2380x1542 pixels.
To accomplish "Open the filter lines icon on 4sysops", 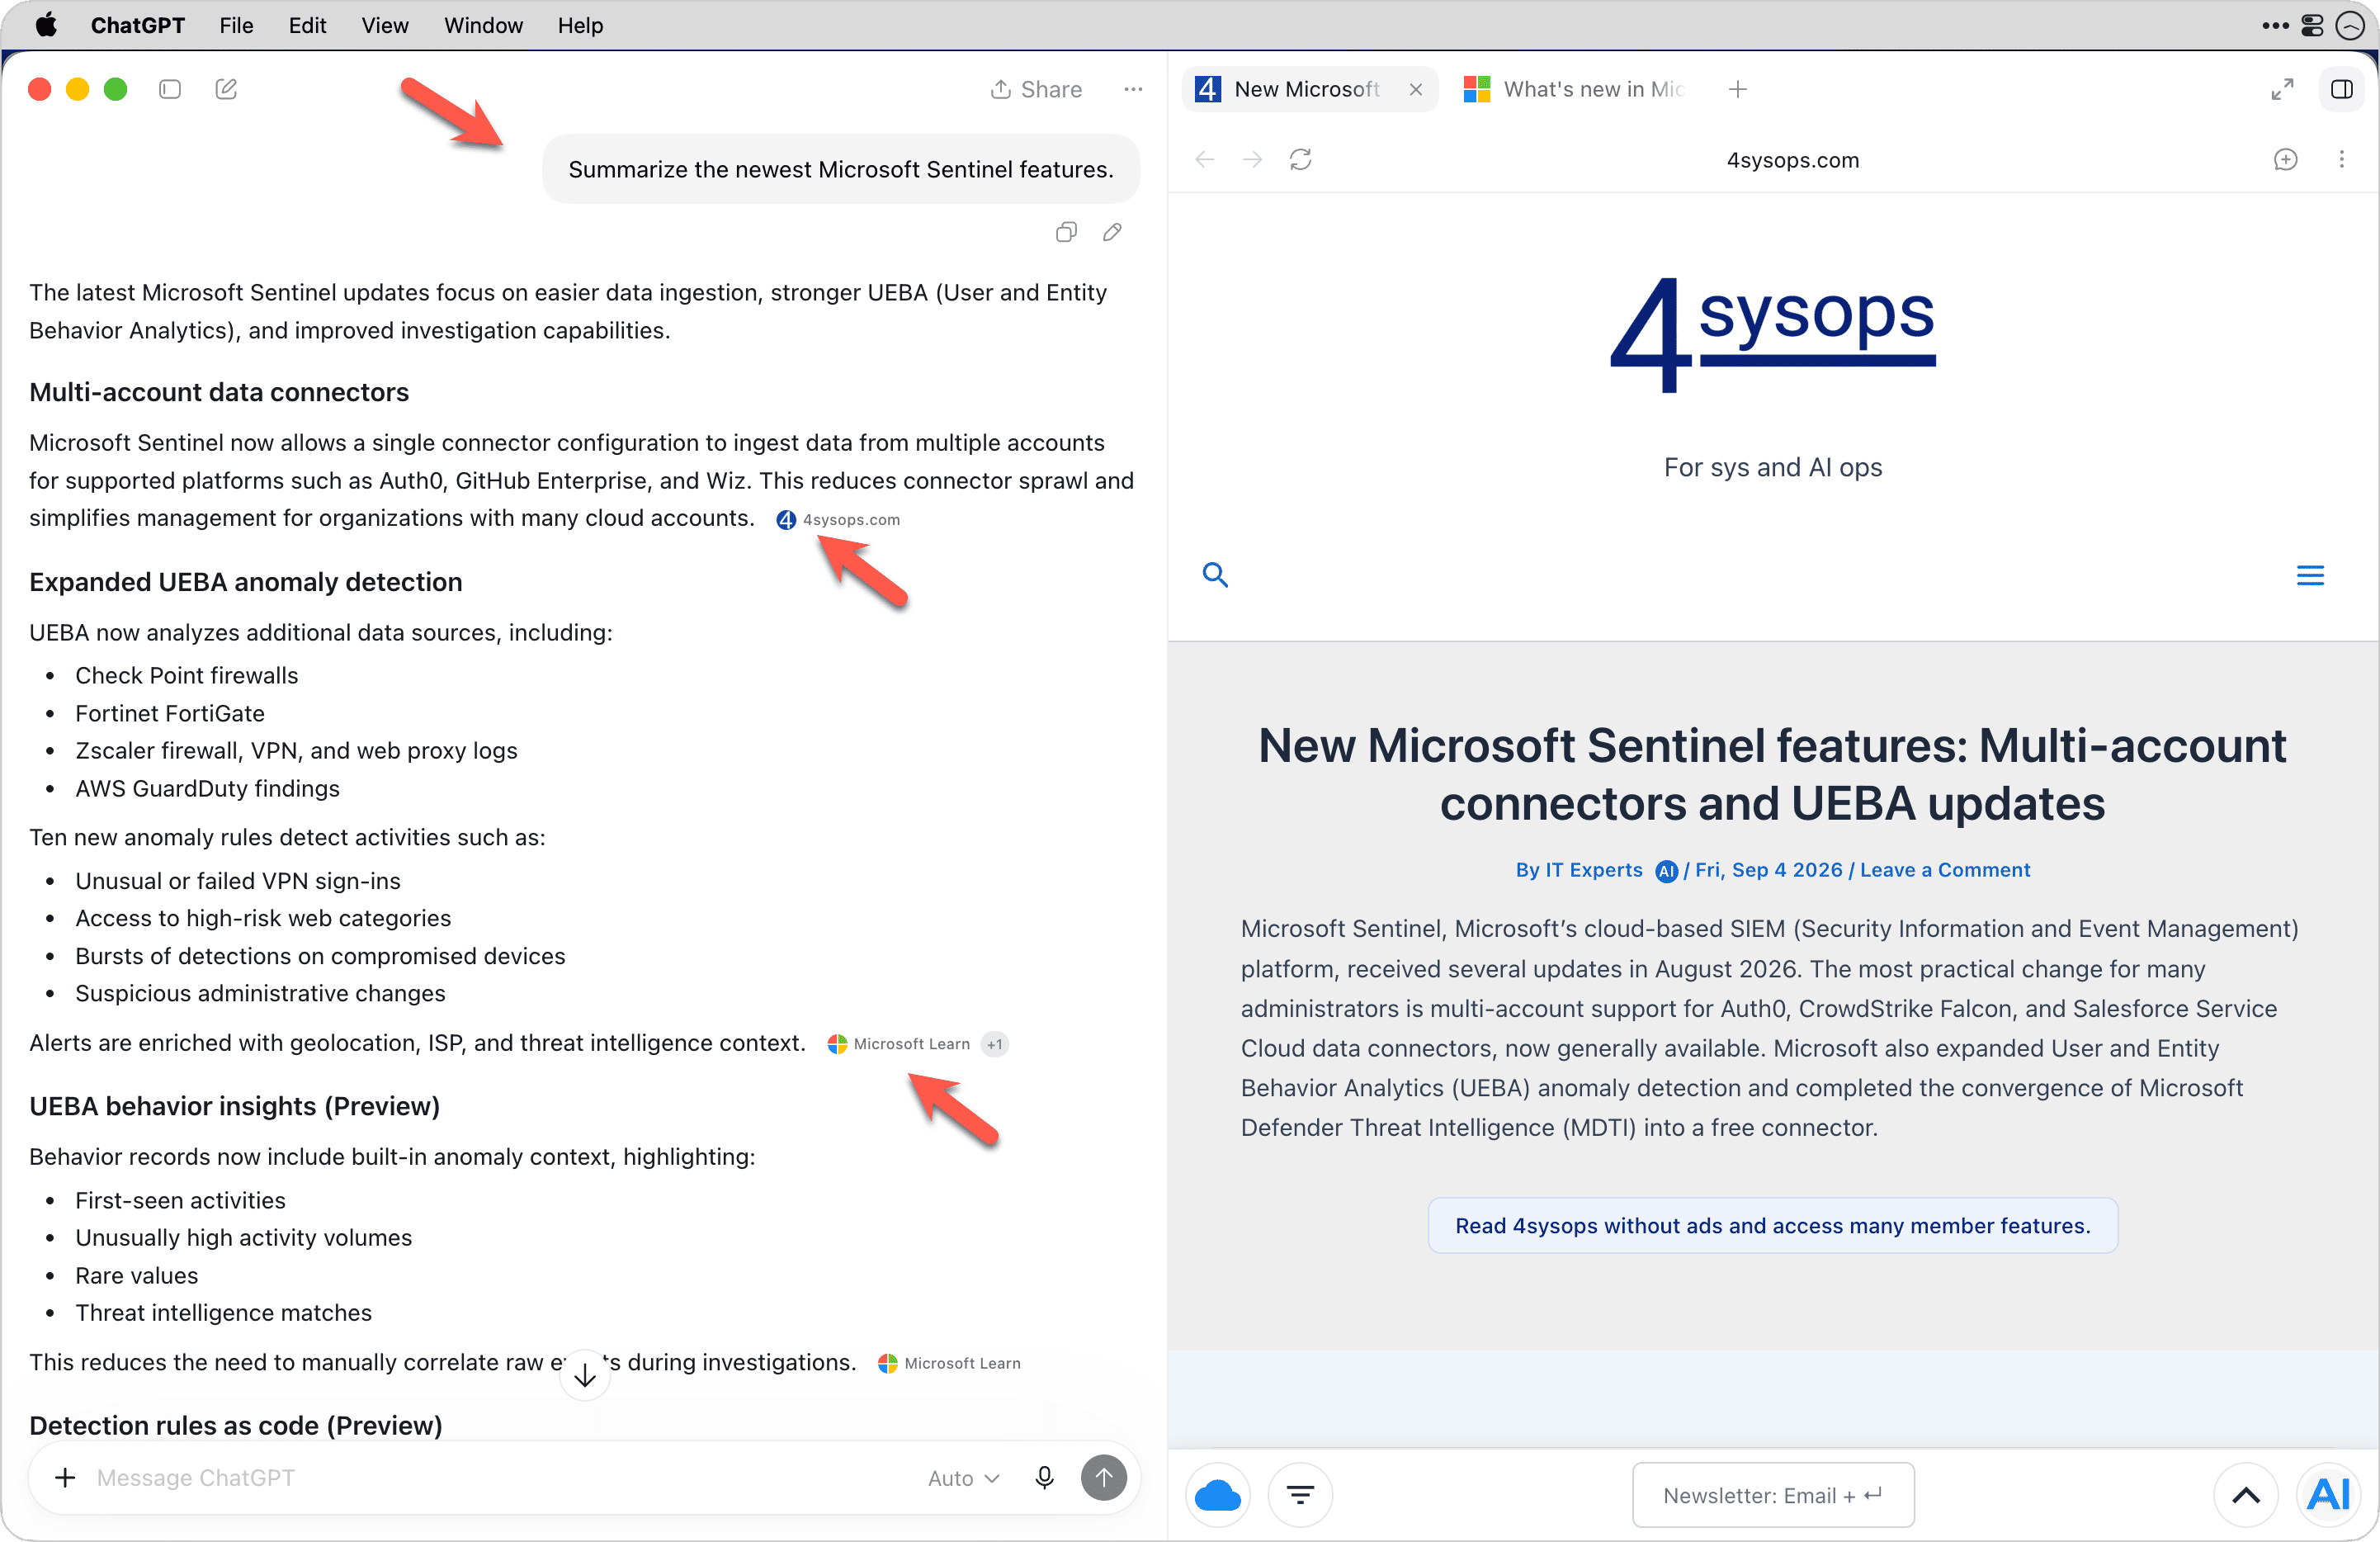I will [1299, 1494].
